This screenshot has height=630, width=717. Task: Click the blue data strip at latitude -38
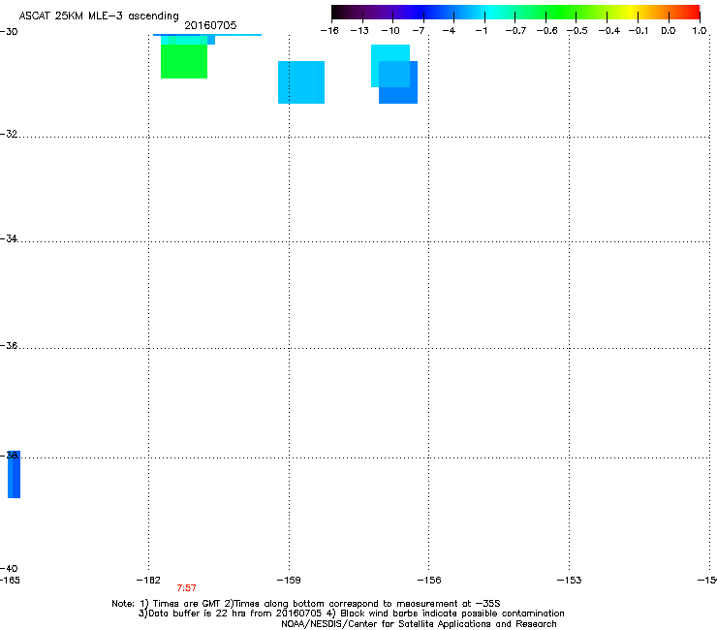15,475
